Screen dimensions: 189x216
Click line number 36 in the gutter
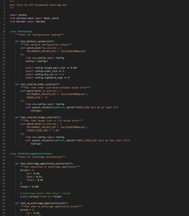click(x=4, y=117)
